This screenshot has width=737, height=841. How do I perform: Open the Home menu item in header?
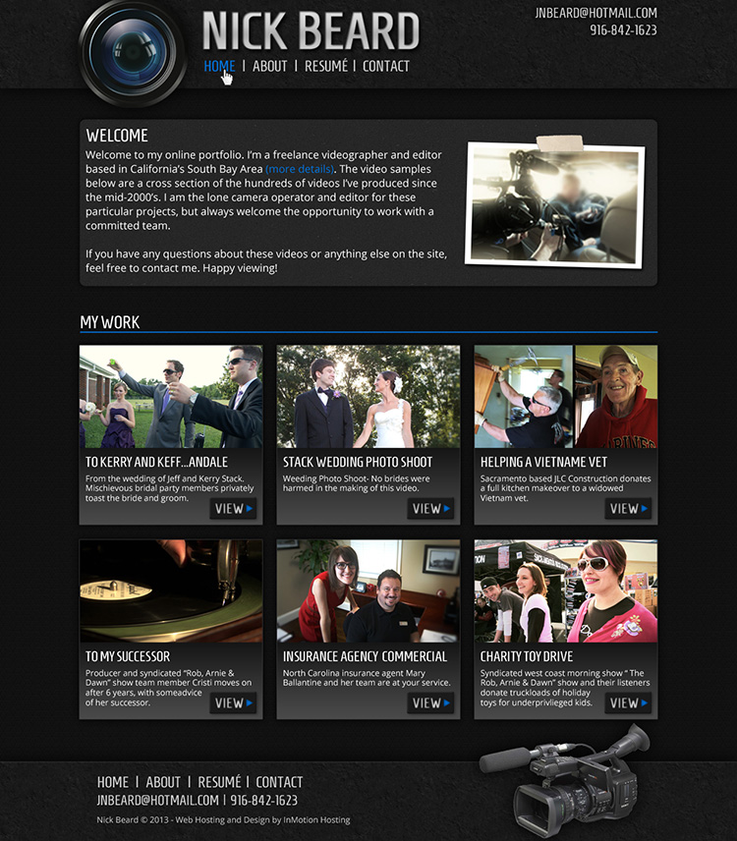point(219,66)
